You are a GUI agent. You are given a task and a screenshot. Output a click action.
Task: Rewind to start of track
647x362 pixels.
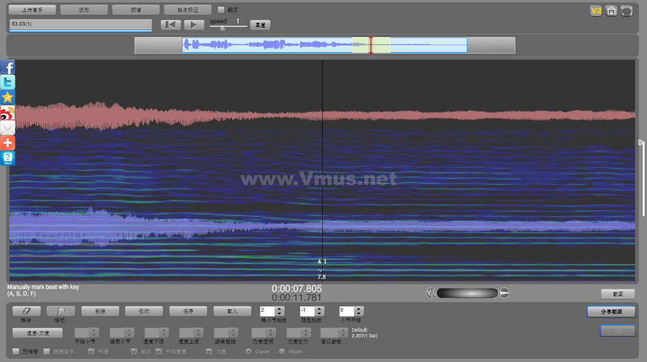coord(170,25)
